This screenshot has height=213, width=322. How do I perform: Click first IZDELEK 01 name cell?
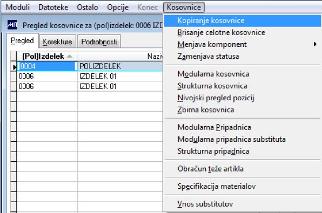coord(120,76)
